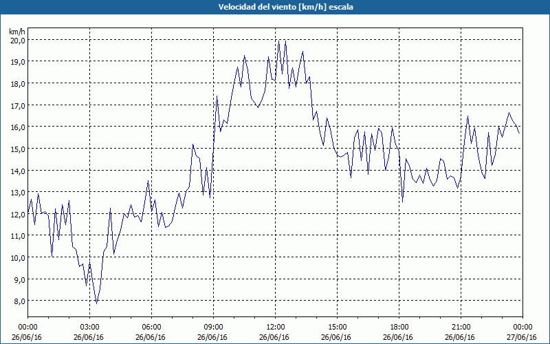The height and width of the screenshot is (344, 550).
Task: Click the 27/06/16 date label
Action: [x=522, y=337]
